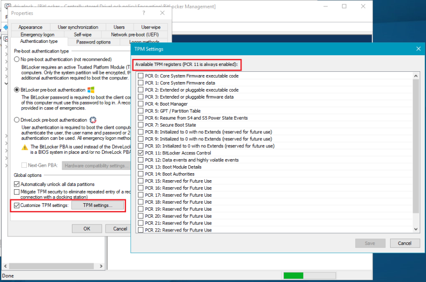
Task: Open the User synchronization tab
Action: (x=78, y=27)
